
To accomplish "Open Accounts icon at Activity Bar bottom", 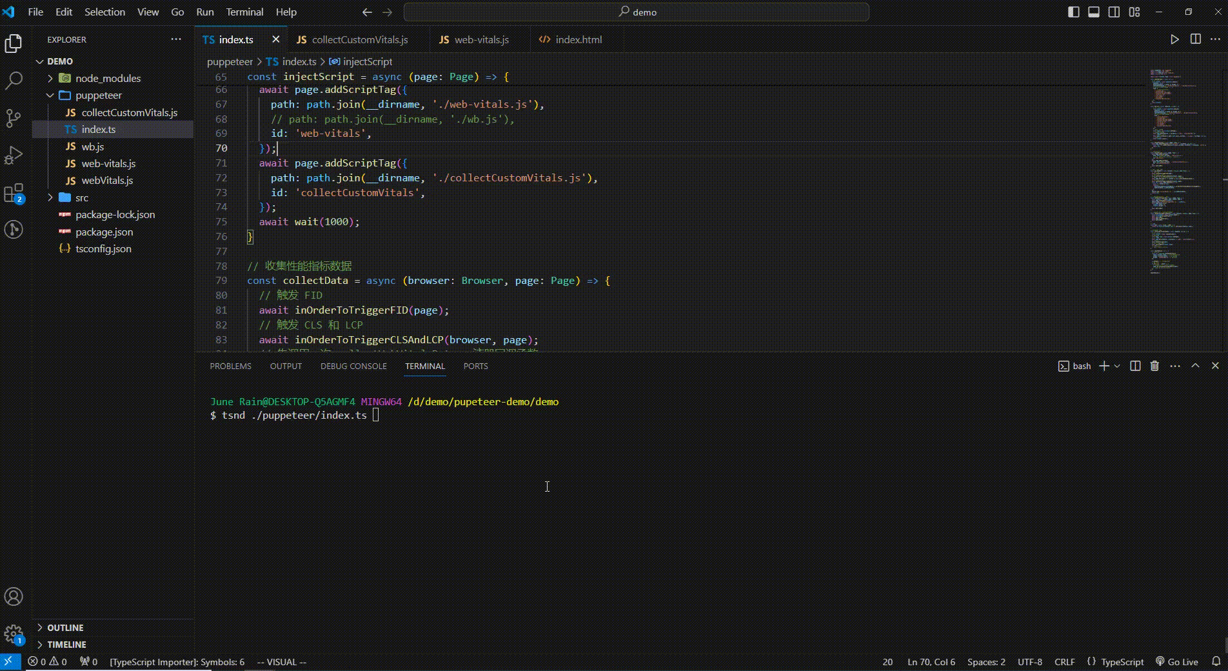I will [x=13, y=597].
